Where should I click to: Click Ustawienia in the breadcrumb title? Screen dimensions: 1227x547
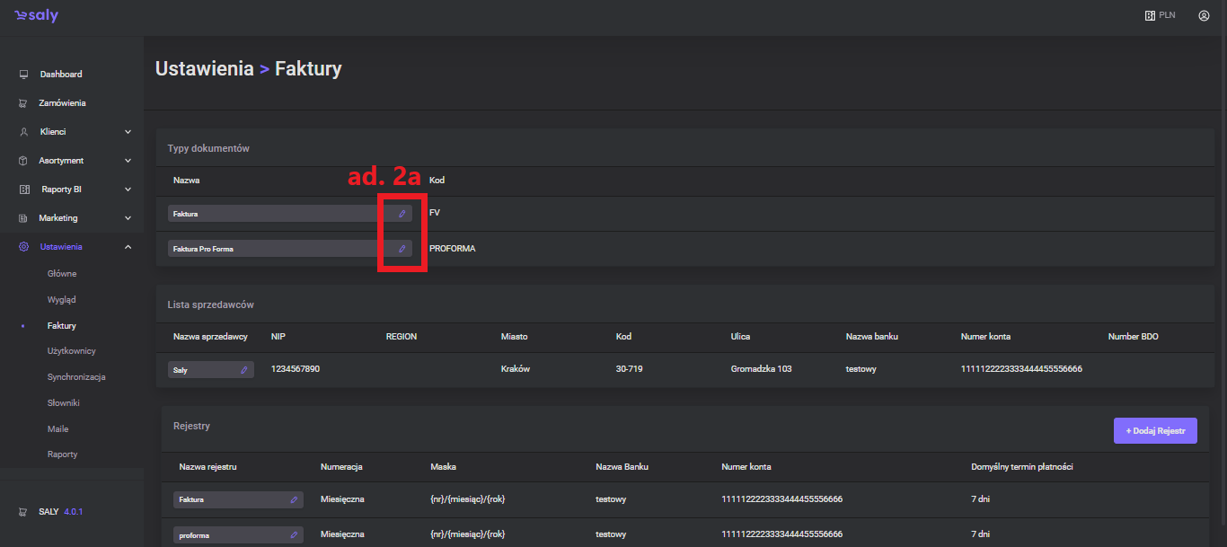click(204, 69)
